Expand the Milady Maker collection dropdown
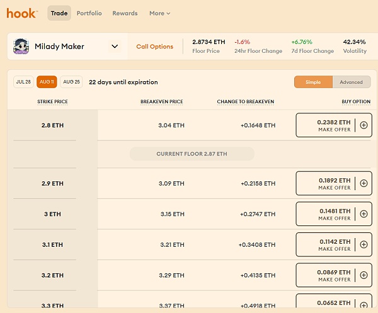378x313 pixels. pos(115,46)
